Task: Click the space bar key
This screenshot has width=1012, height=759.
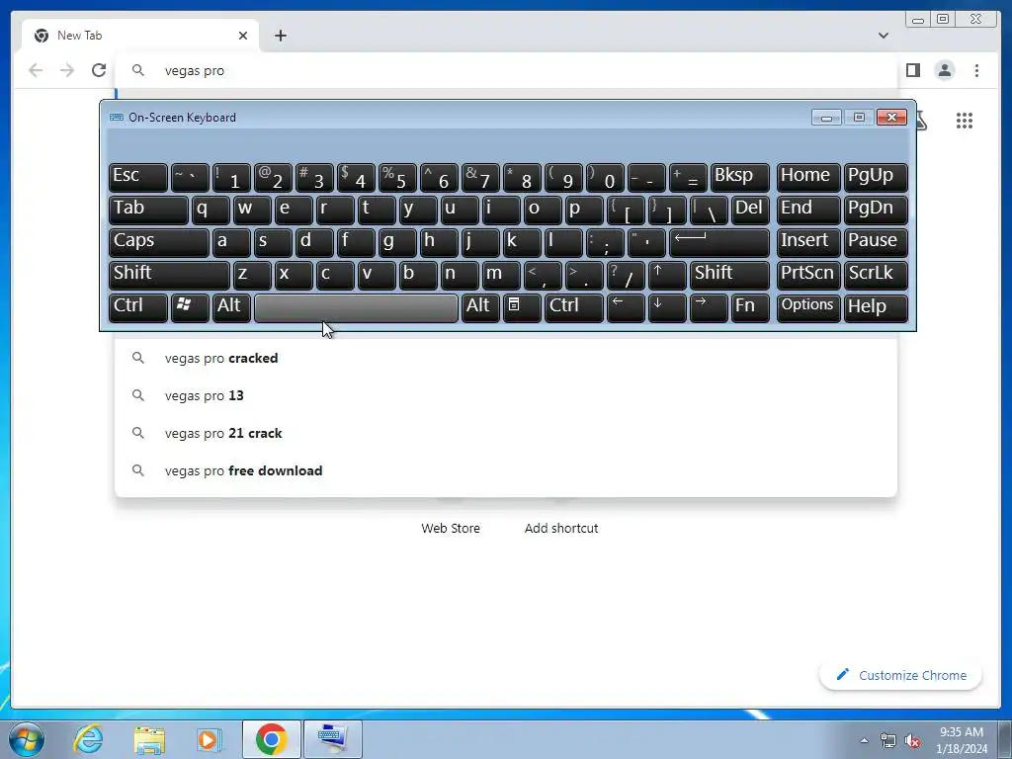Action: [x=356, y=307]
